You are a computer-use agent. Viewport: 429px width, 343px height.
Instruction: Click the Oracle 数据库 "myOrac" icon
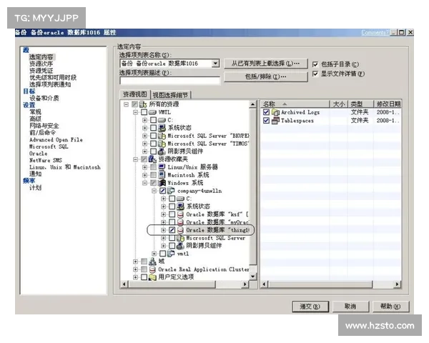click(x=180, y=222)
